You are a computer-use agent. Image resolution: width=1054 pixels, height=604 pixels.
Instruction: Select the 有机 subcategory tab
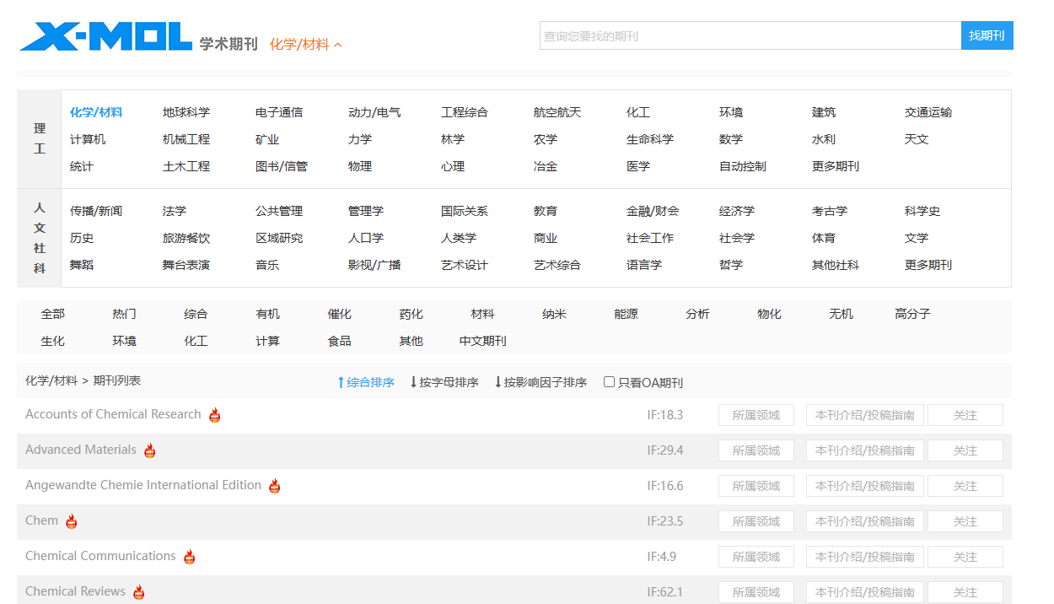267,314
